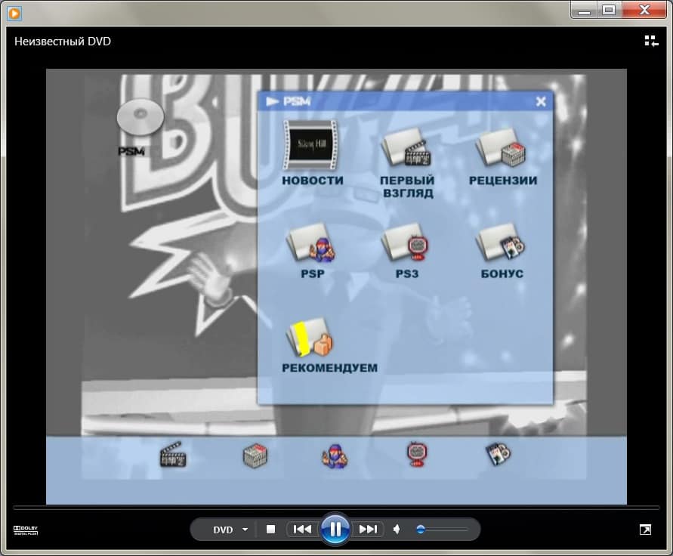The image size is (673, 556).
Task: Skip to previous chapter
Action: (302, 529)
